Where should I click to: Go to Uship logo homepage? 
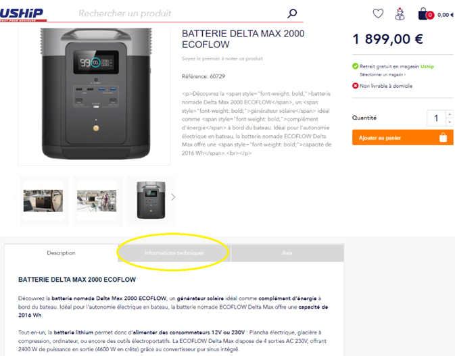[x=22, y=14]
